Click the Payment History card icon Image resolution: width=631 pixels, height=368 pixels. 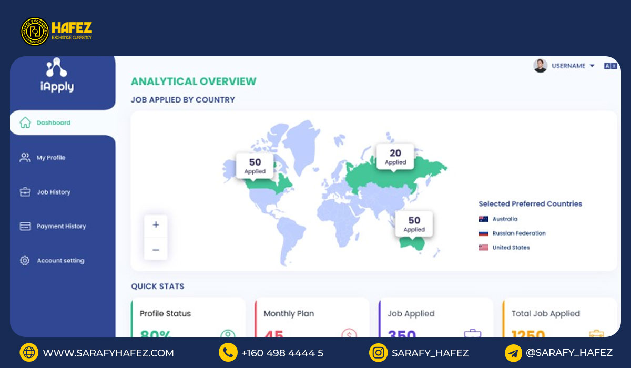coord(25,226)
